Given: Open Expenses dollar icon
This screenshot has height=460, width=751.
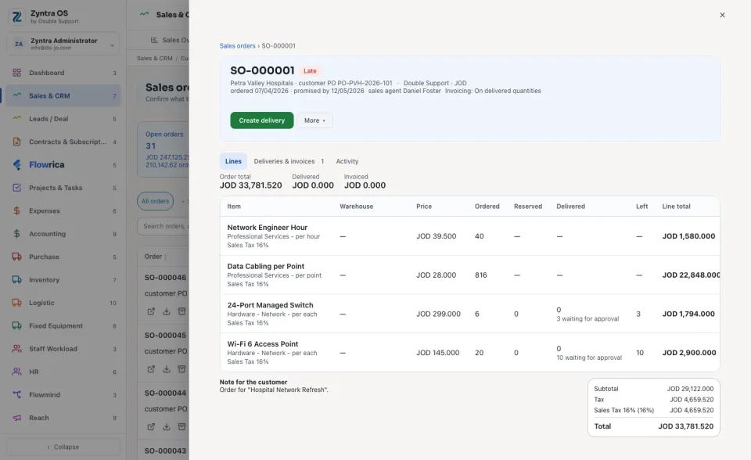Looking at the screenshot, I should point(16,210).
